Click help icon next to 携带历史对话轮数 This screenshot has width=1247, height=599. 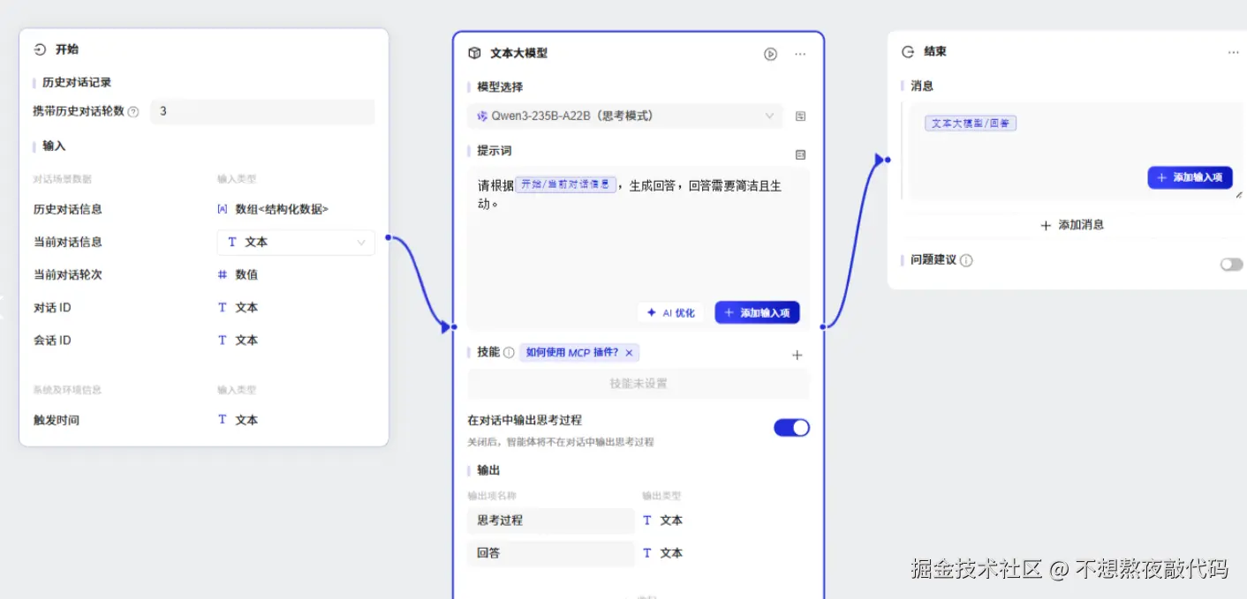pyautogui.click(x=133, y=112)
